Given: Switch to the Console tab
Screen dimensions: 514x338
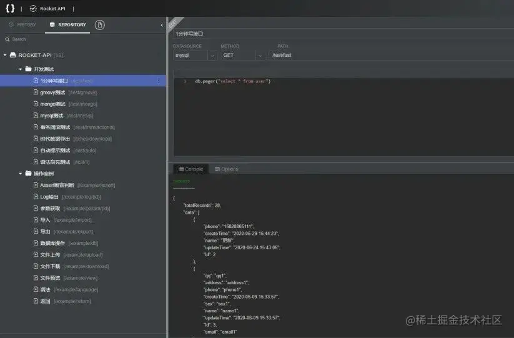Looking at the screenshot, I should click(x=190, y=169).
